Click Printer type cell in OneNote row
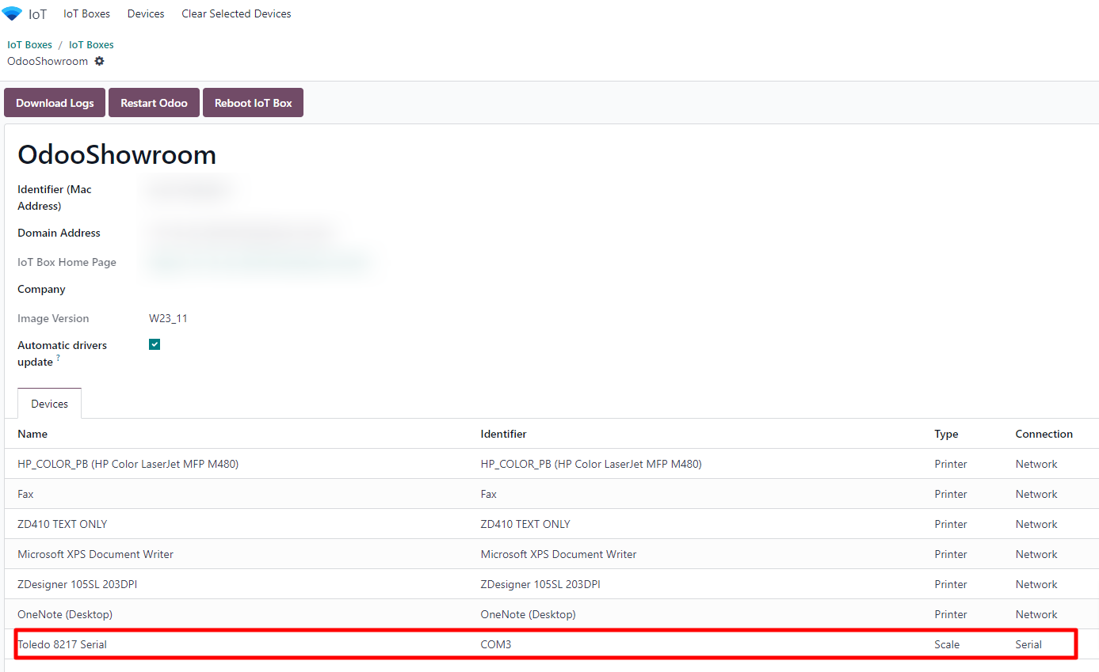The width and height of the screenshot is (1099, 672). (951, 614)
